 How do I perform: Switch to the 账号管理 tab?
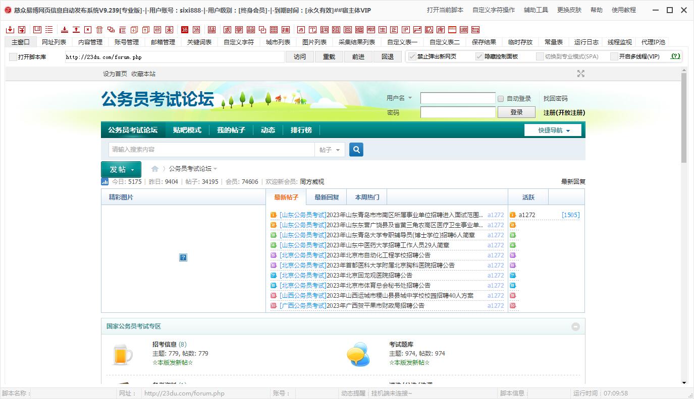[127, 42]
